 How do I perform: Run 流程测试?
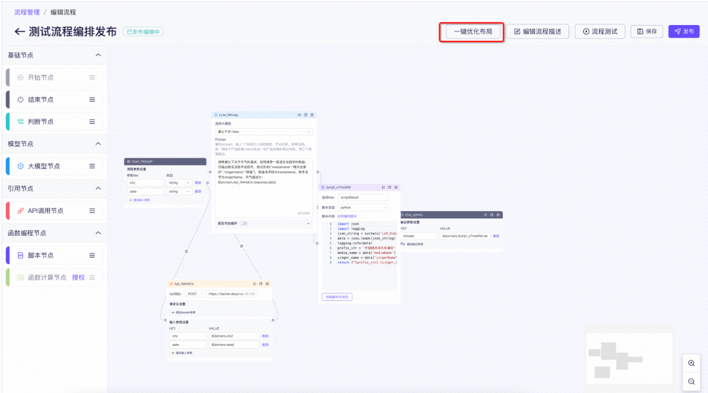pos(600,32)
